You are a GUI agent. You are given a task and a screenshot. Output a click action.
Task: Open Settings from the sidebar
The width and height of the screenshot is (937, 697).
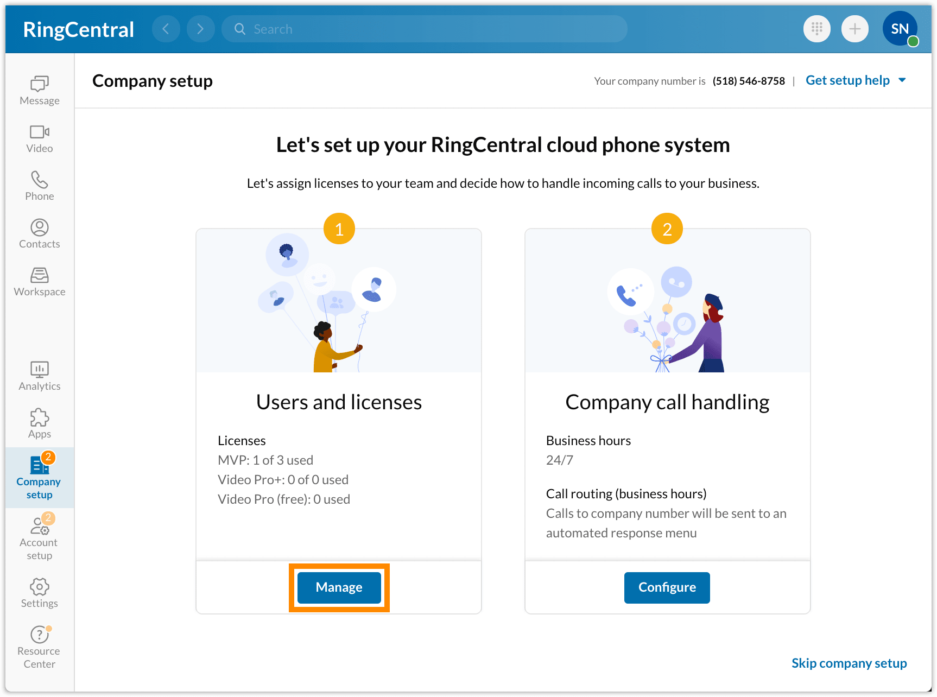(39, 593)
